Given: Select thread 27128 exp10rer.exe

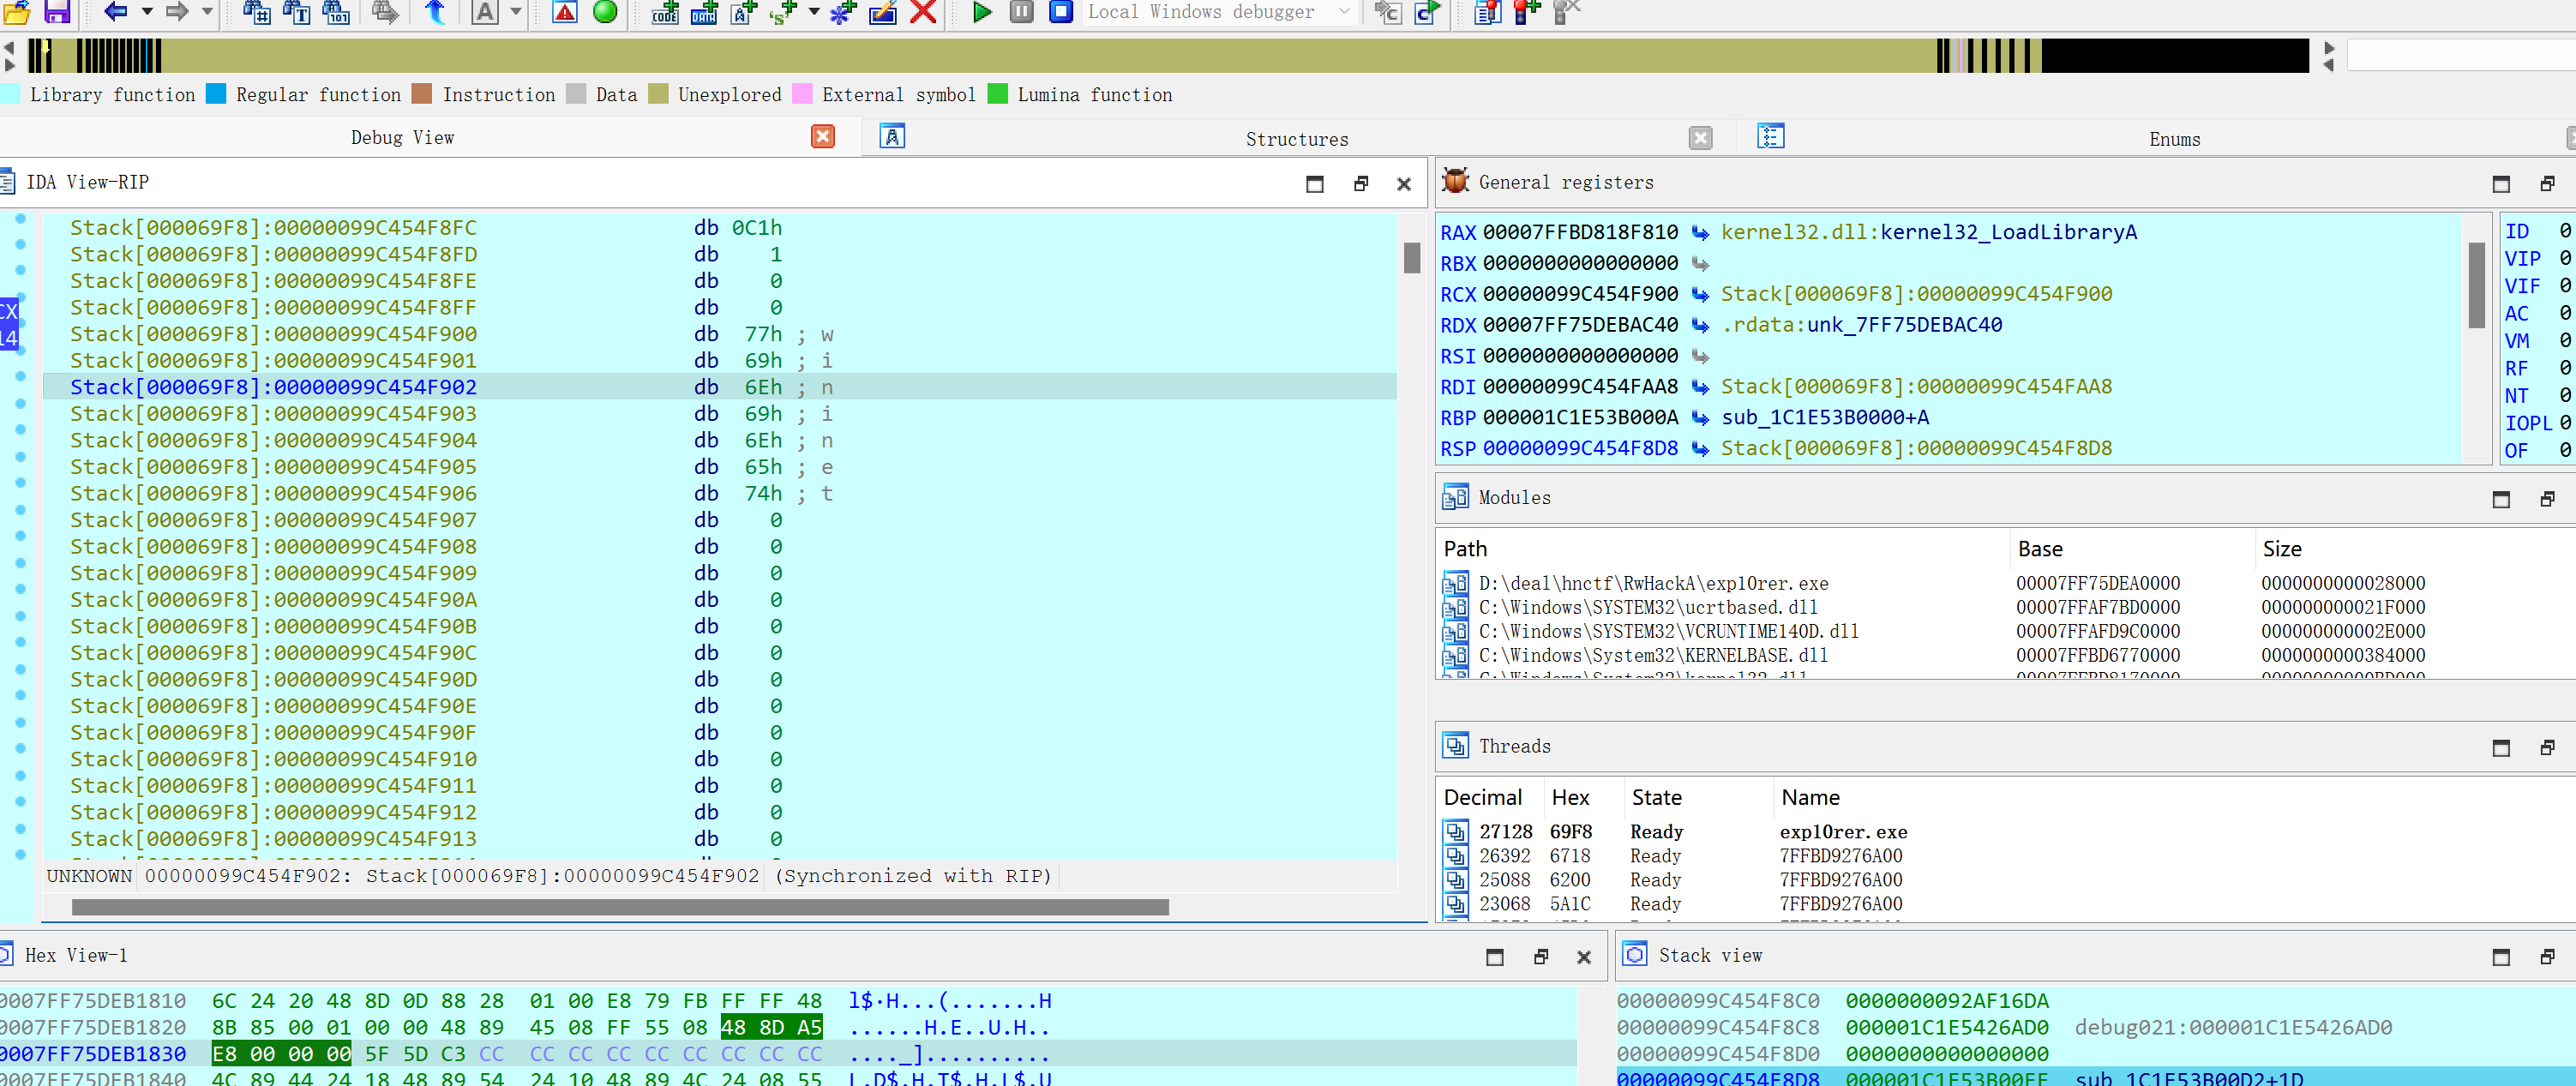Looking at the screenshot, I should pyautogui.click(x=2005, y=832).
